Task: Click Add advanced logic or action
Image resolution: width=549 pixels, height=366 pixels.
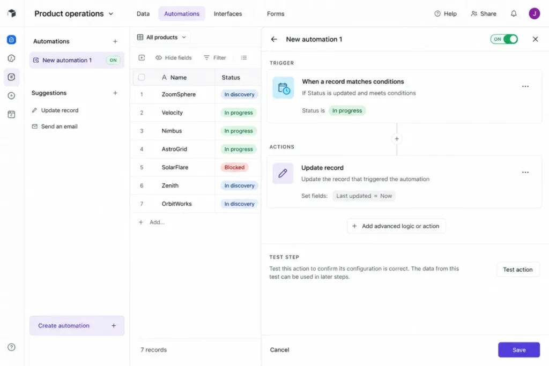Action: pyautogui.click(x=396, y=226)
